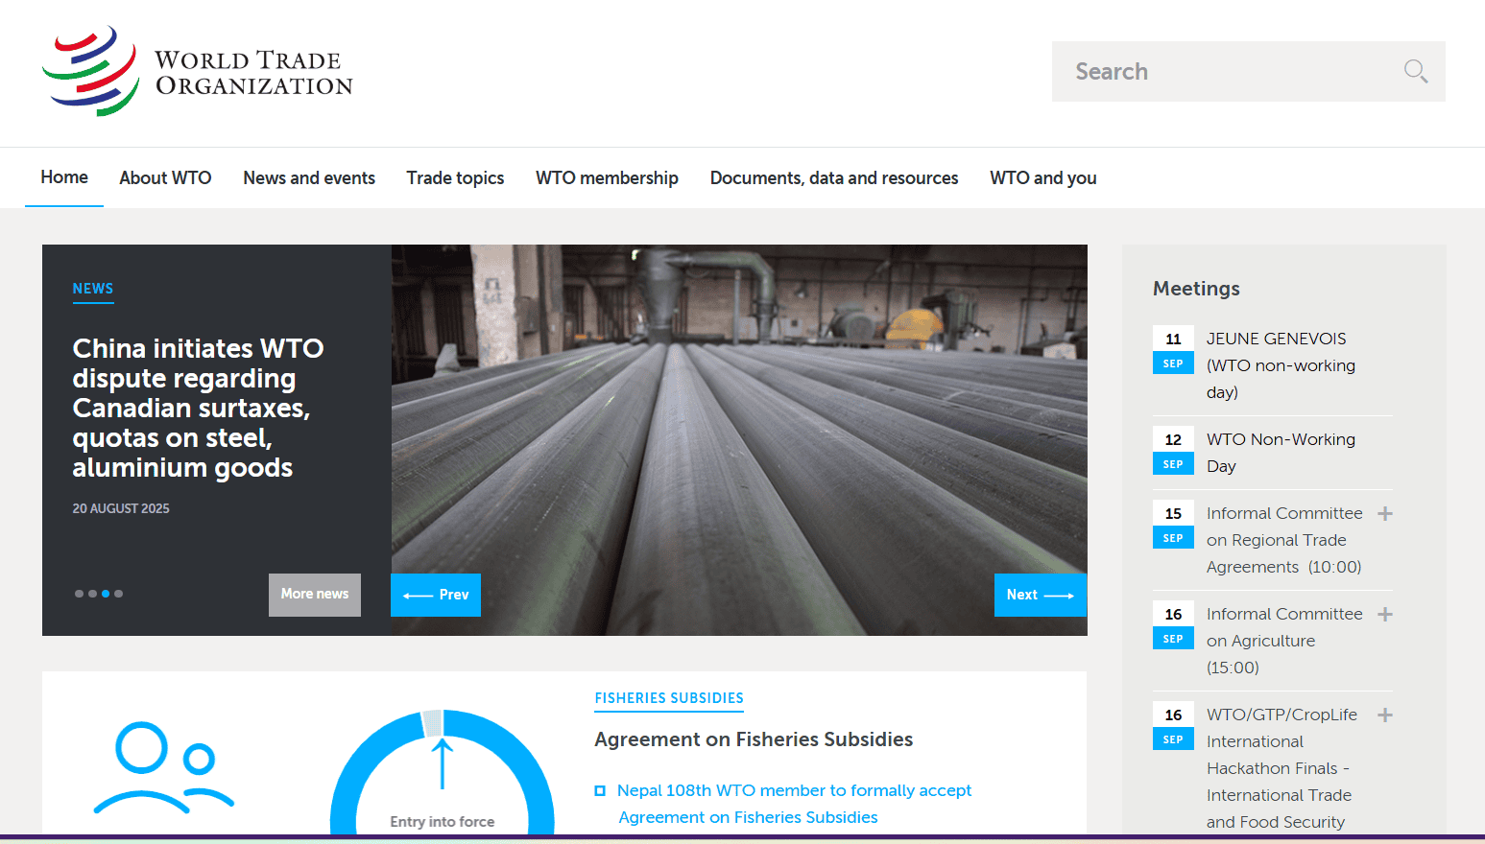Open the Fisheries Subsidies section link
This screenshot has height=844, width=1485.
pos(669,698)
